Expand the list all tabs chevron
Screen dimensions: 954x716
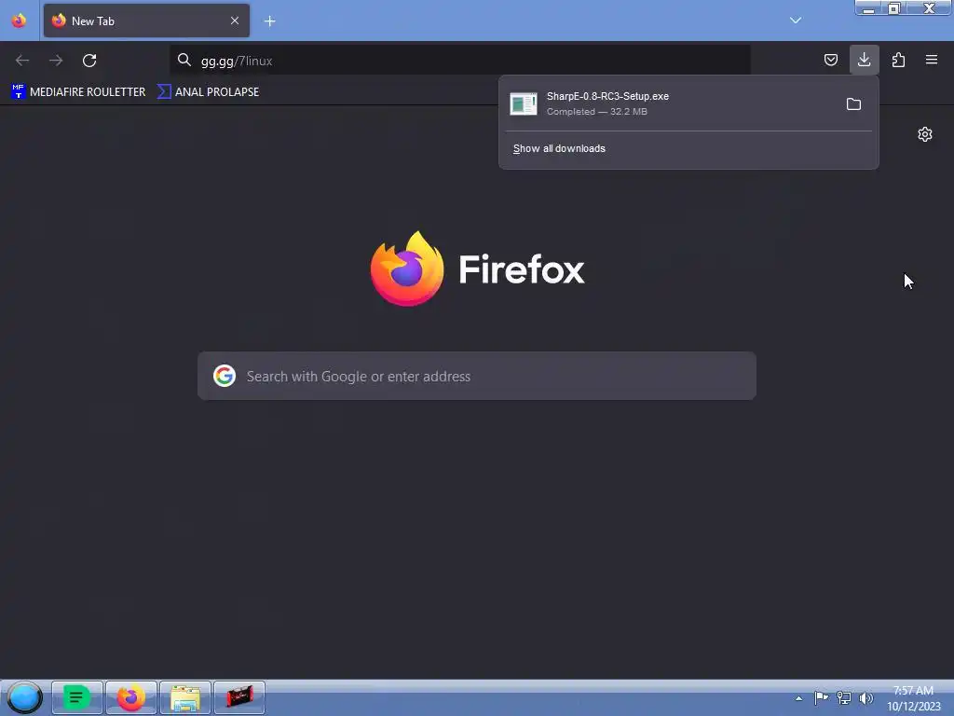click(796, 21)
